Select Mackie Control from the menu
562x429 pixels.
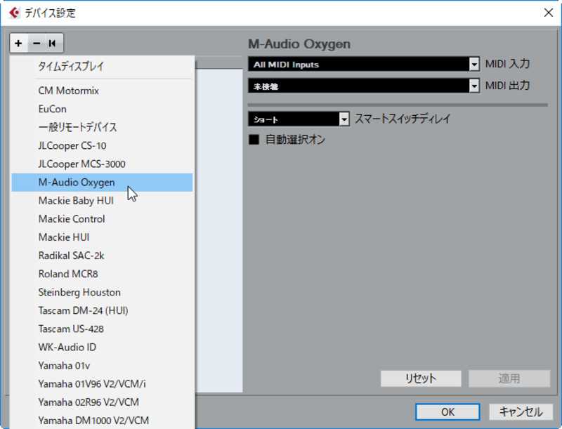tap(102, 219)
